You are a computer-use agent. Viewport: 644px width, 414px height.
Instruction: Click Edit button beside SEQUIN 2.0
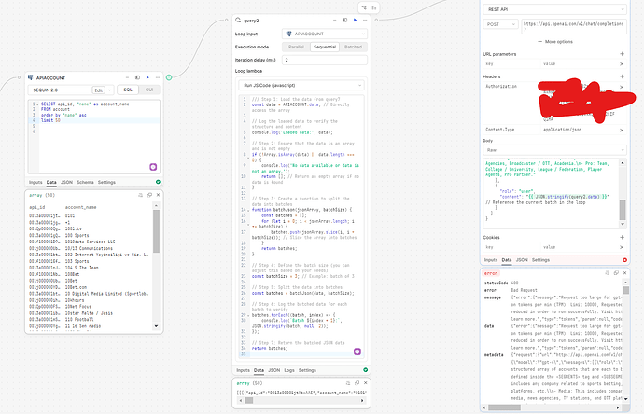point(99,90)
